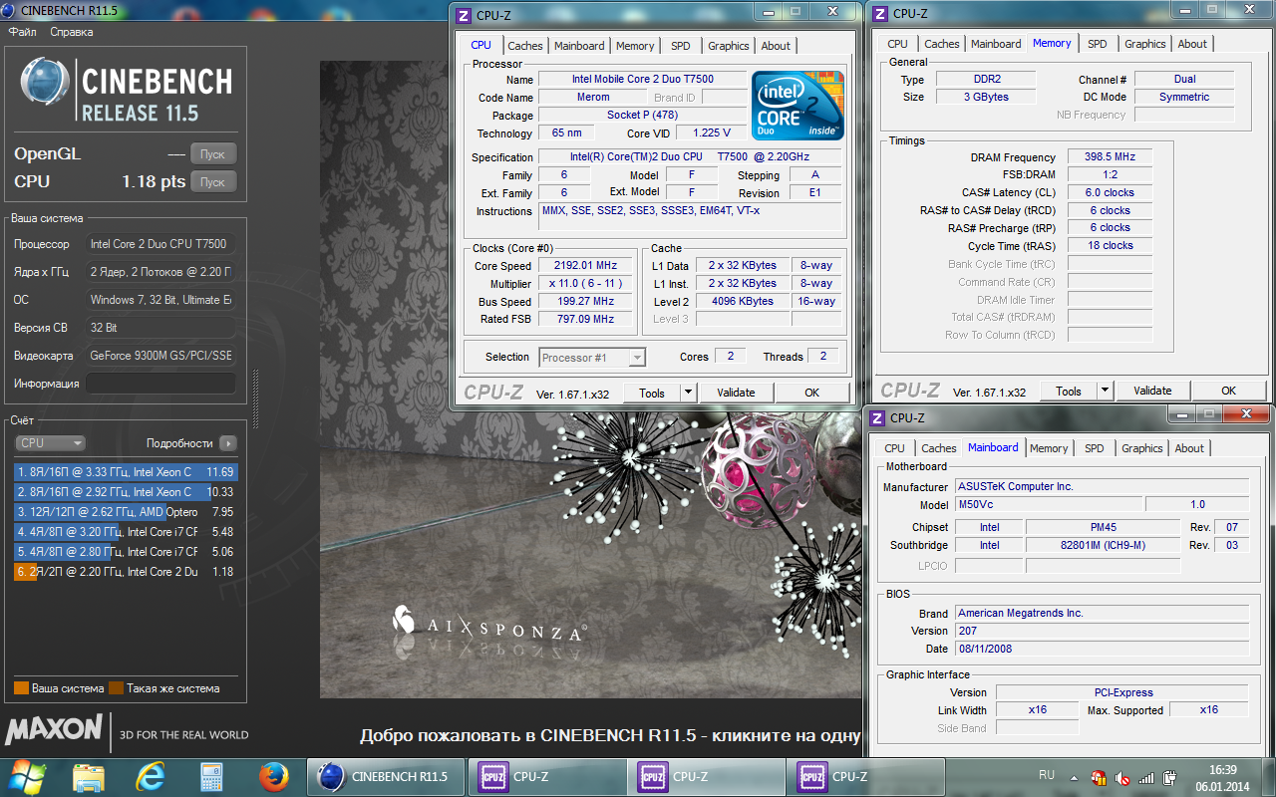Select ranking row Core i7 5.48
The image size is (1276, 797).
tap(126, 532)
